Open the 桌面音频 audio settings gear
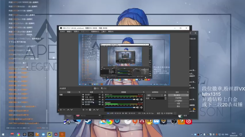Image resolution: width=245 pixels, height=137 pixels. pyautogui.click(x=141, y=107)
